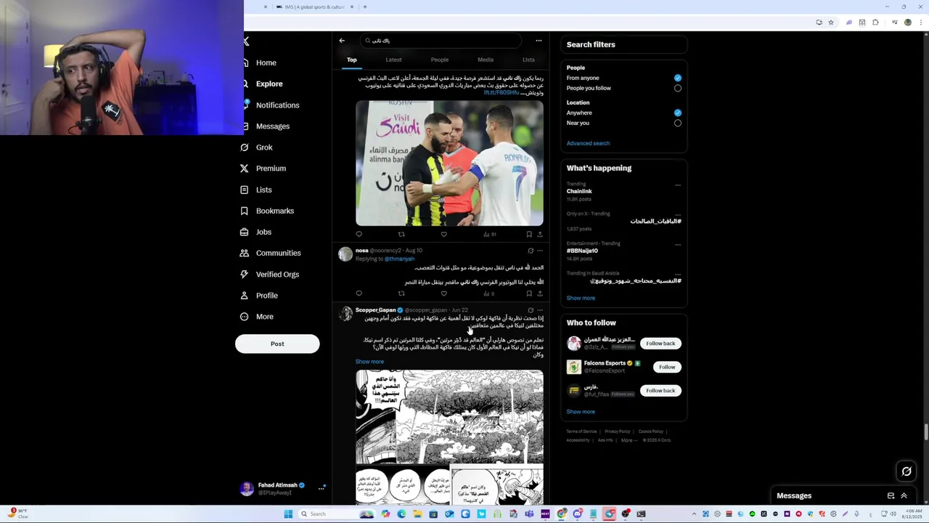Share the Benzema Ronaldo image post
This screenshot has height=523, width=929.
539,234
